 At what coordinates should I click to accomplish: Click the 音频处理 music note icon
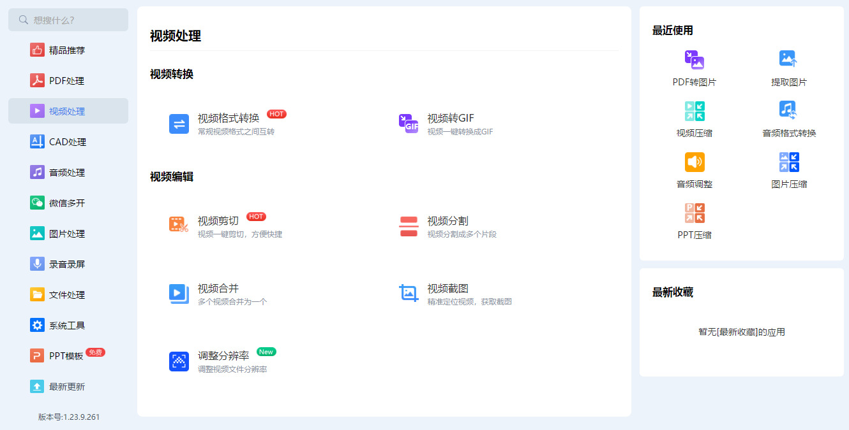tap(37, 173)
